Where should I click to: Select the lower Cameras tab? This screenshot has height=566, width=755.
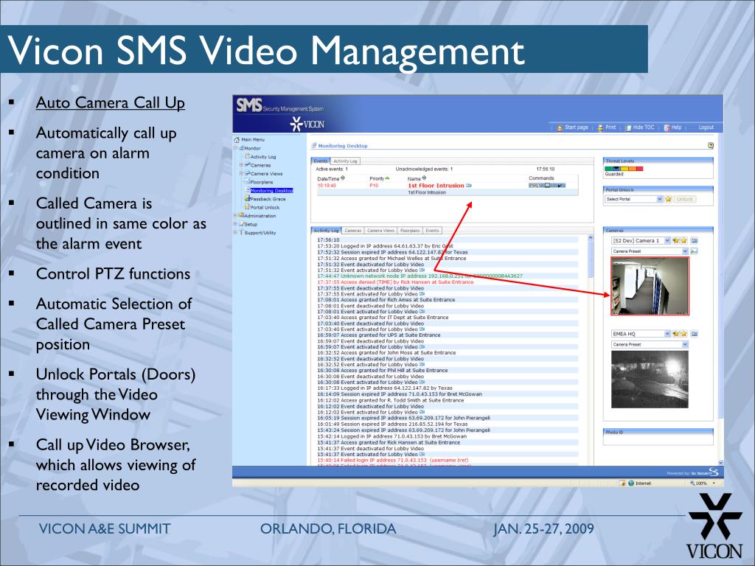point(353,231)
